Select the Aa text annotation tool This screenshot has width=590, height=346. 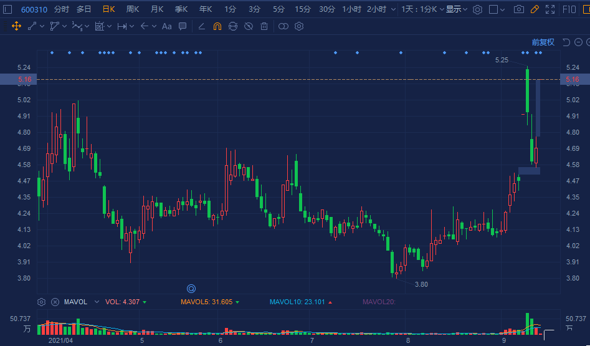coord(167,26)
